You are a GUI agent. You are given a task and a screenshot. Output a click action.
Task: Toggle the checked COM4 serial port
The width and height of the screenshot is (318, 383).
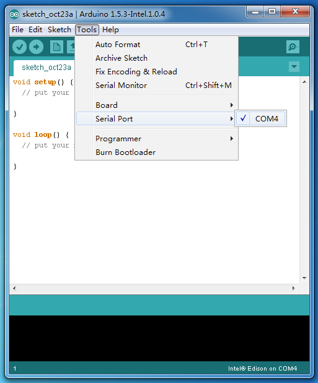[x=260, y=119]
